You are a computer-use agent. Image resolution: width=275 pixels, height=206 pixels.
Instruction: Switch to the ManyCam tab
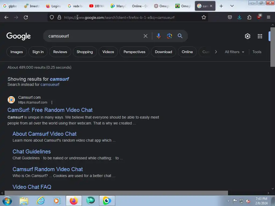pos(118,6)
